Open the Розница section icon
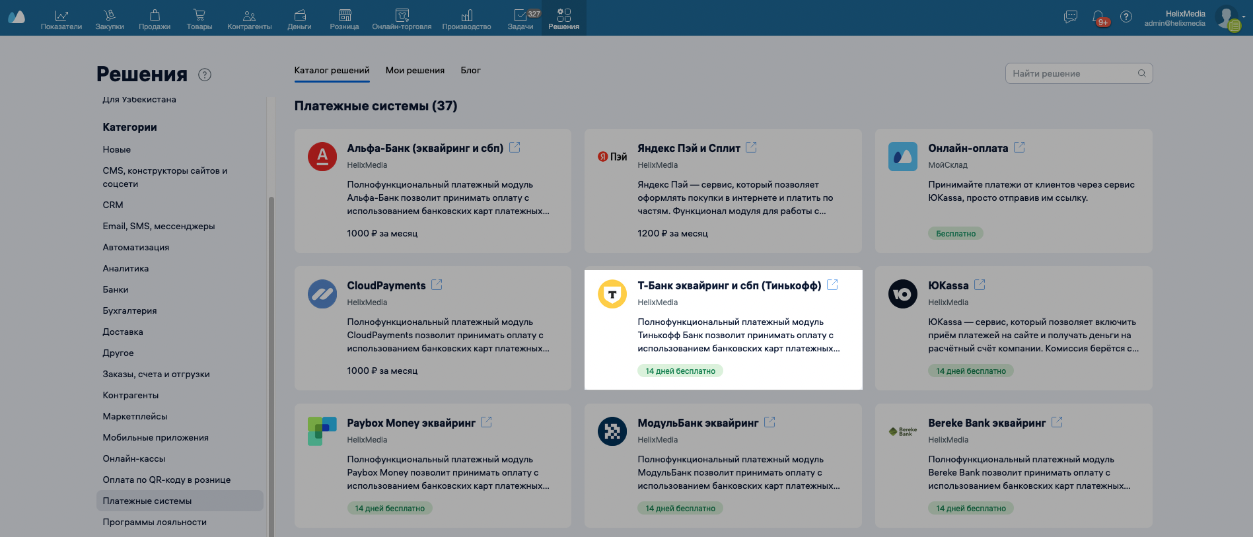Viewport: 1253px width, 537px height. (x=344, y=15)
